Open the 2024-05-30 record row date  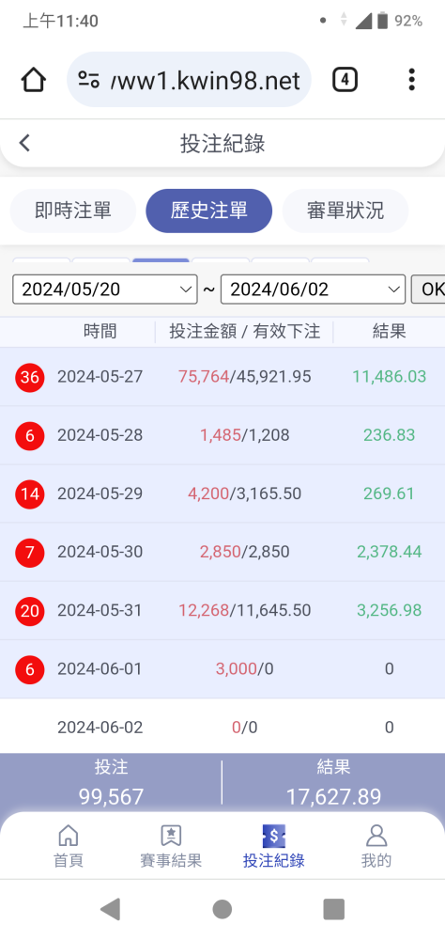coord(100,552)
